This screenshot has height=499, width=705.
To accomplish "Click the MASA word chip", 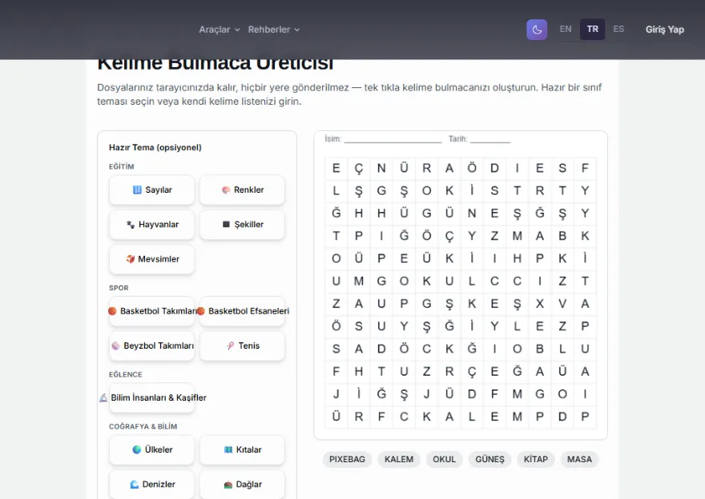I will coord(579,460).
